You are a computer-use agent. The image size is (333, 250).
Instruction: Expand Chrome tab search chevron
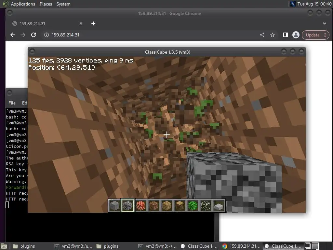[324, 23]
